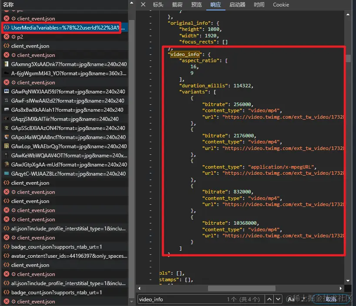Switch to the Cookie tab
Image resolution: width=356 pixels, height=306 pixels.
click(x=281, y=4)
